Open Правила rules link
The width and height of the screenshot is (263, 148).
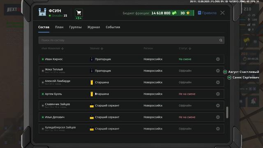click(x=207, y=13)
